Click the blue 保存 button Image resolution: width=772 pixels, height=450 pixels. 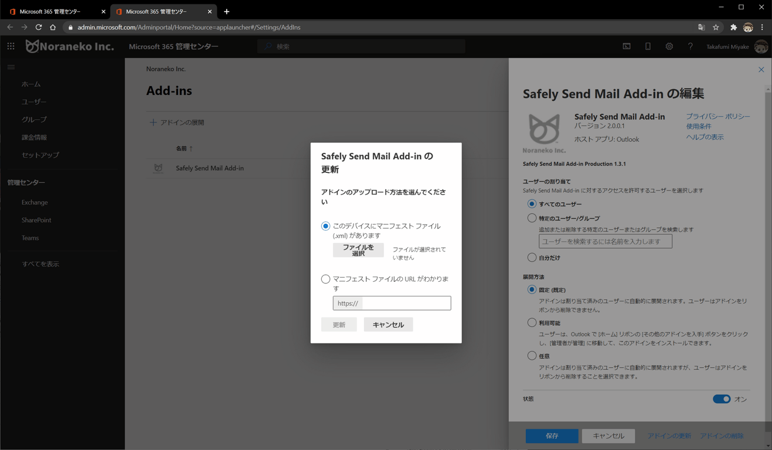coord(552,436)
